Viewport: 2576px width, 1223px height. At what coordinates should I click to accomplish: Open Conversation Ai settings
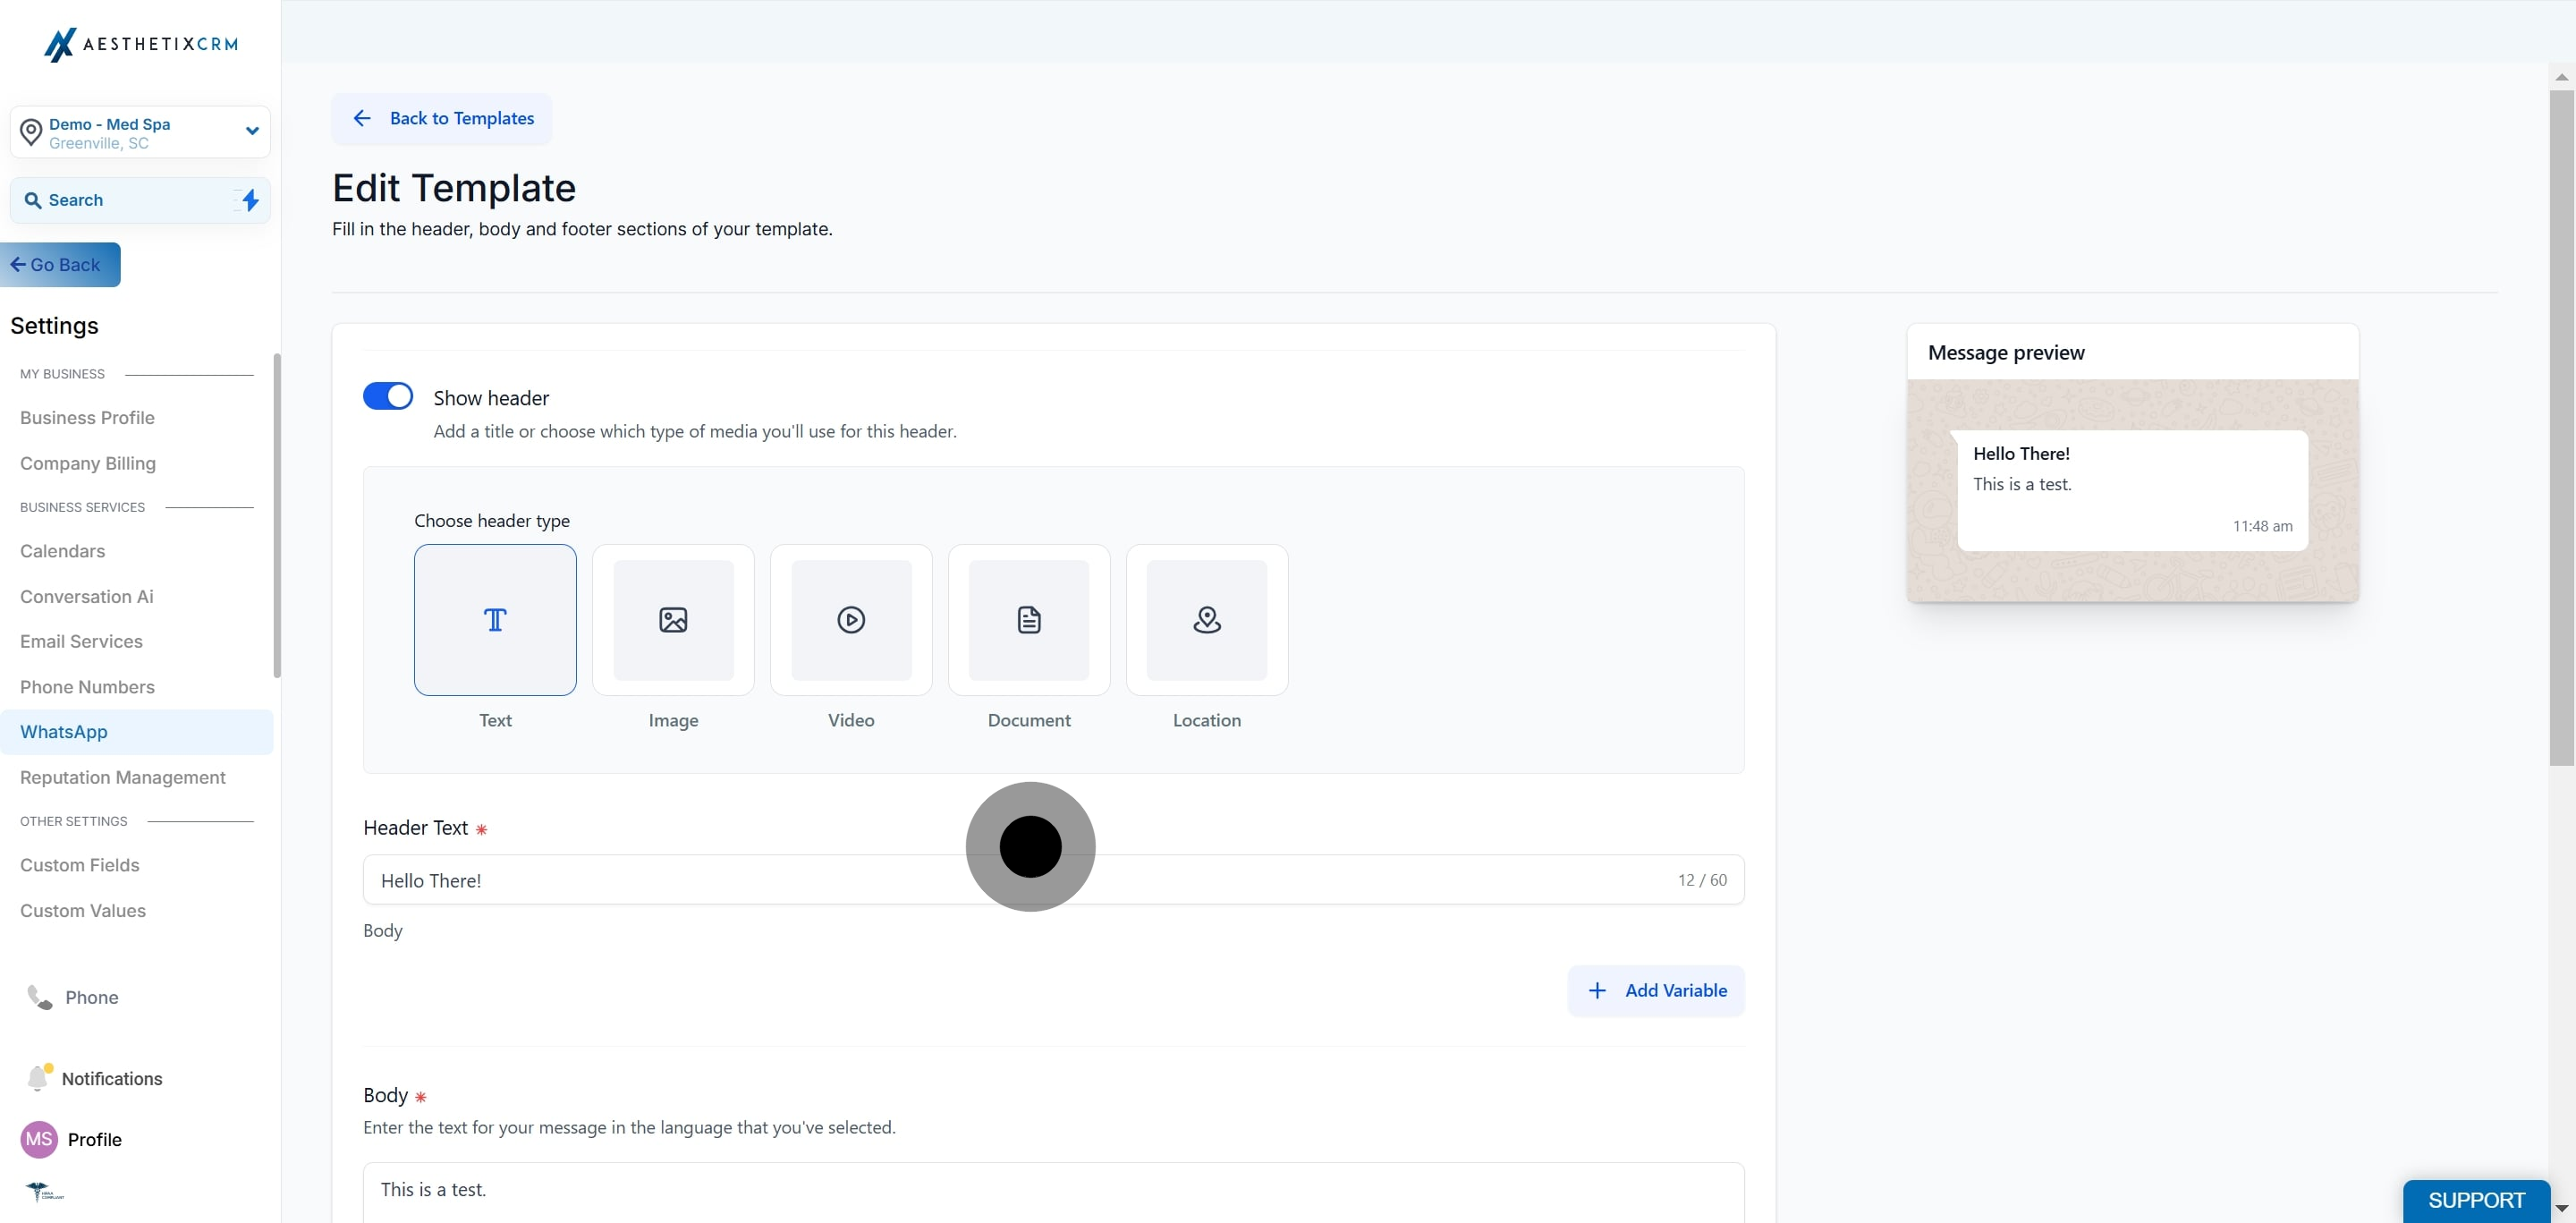point(87,596)
